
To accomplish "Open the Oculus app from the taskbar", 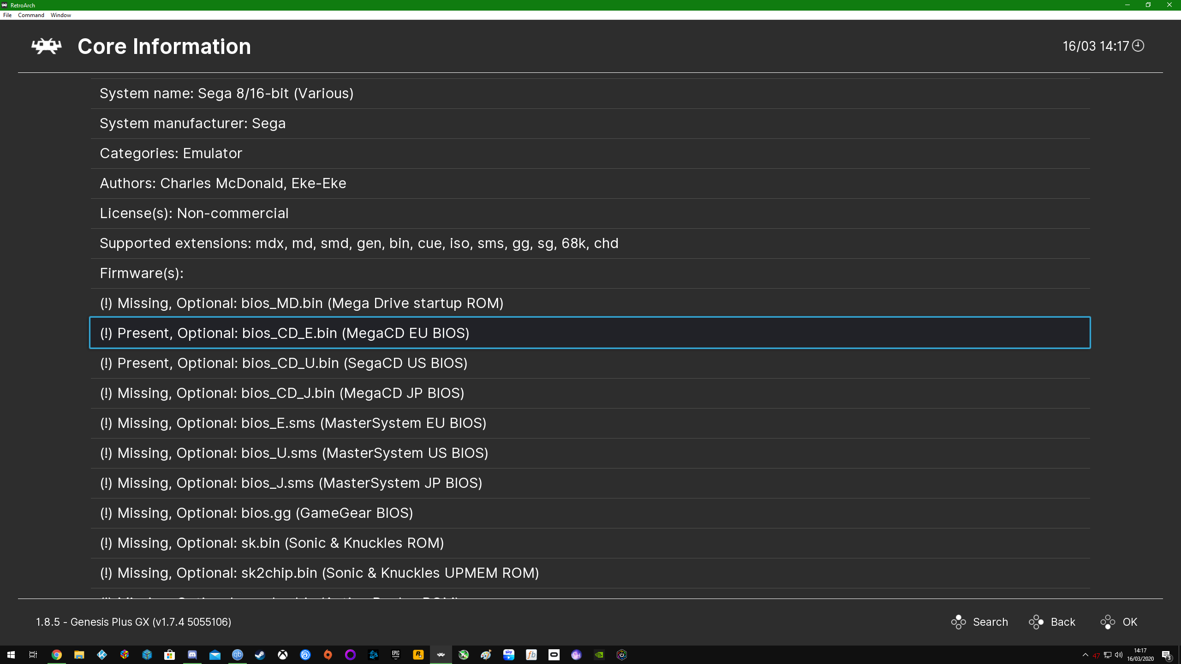I will click(x=554, y=655).
